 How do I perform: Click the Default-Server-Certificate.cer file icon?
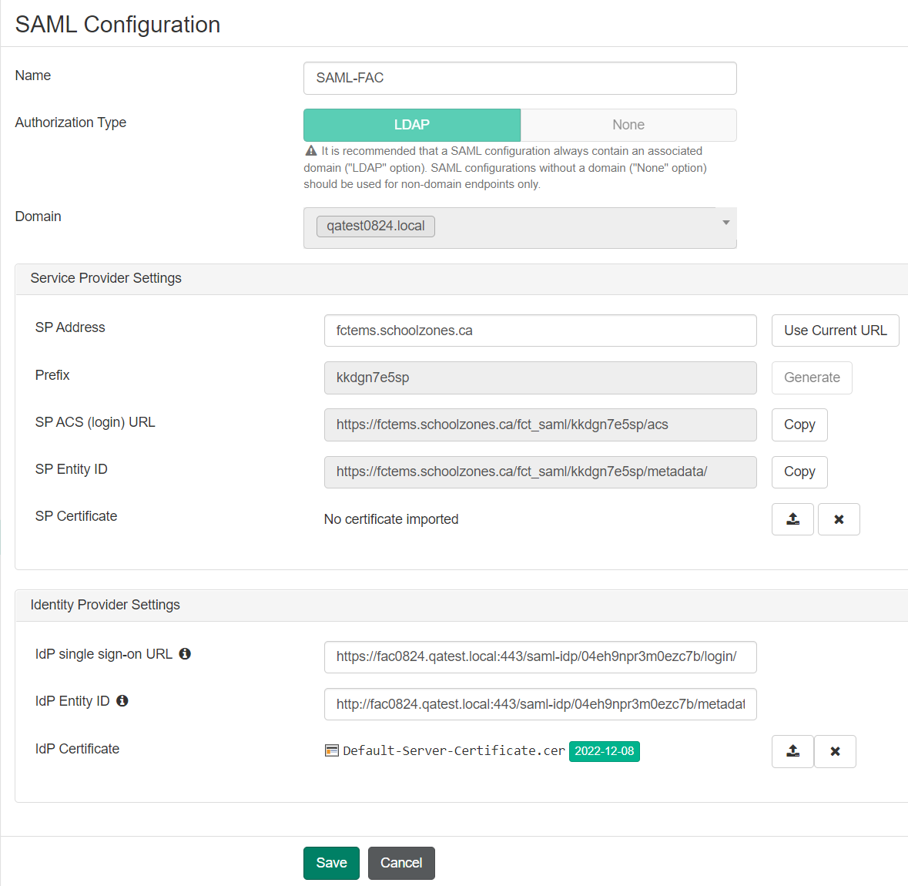330,750
